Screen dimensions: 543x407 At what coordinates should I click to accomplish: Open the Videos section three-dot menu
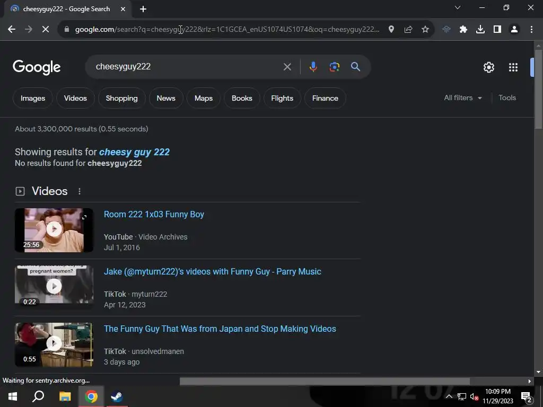coord(80,191)
